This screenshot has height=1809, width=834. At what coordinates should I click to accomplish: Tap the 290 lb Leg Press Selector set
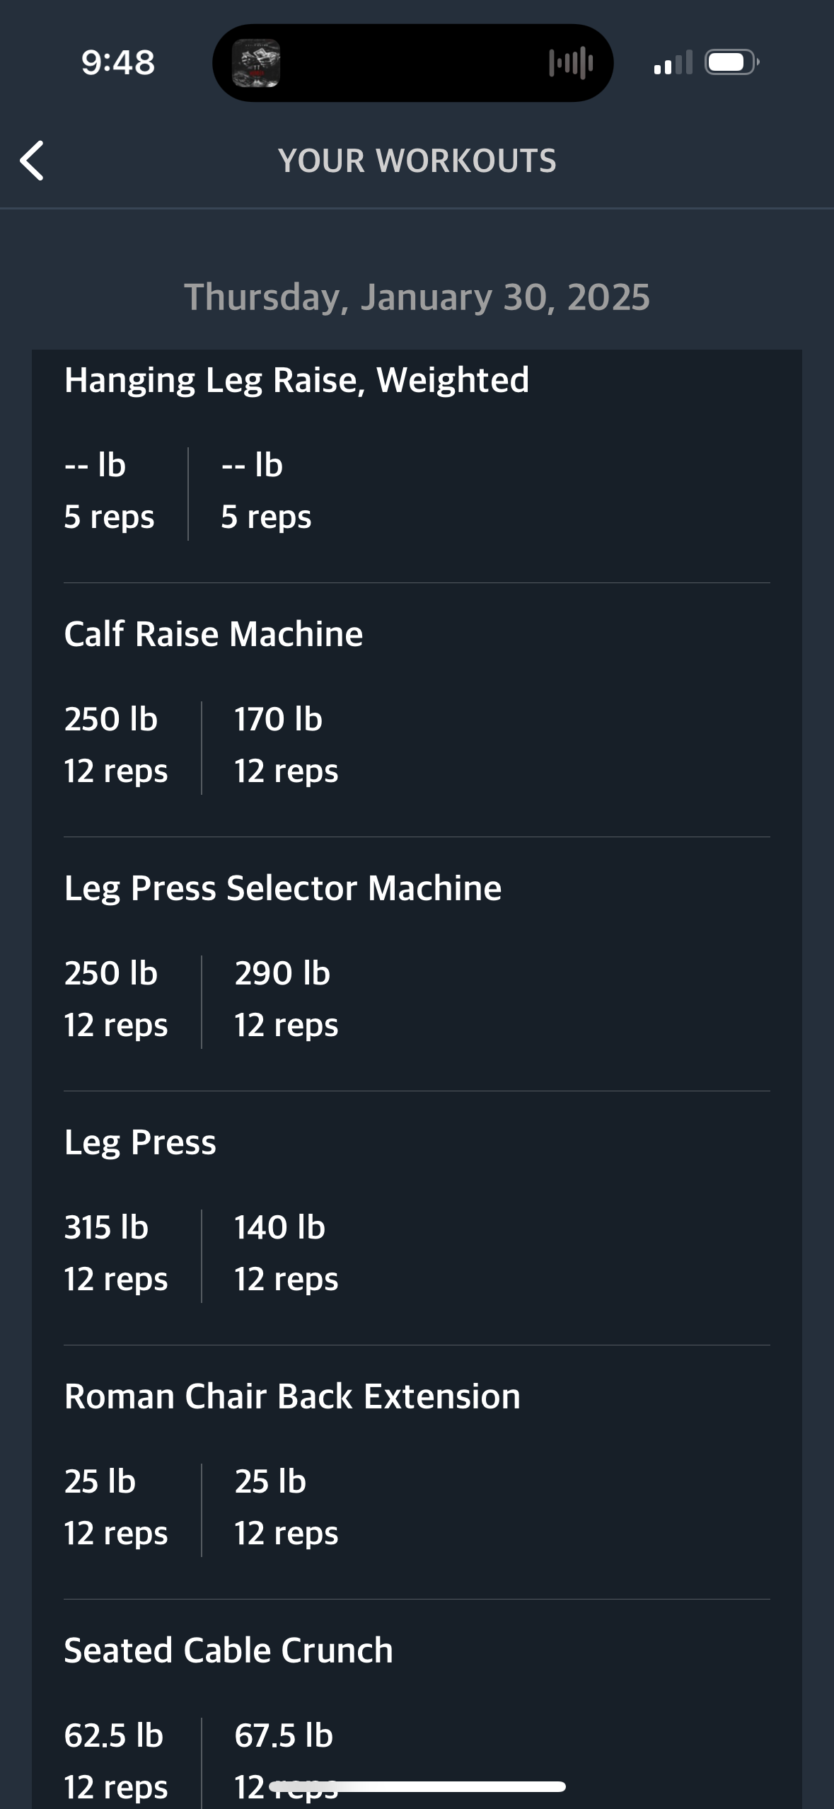pyautogui.click(x=286, y=999)
